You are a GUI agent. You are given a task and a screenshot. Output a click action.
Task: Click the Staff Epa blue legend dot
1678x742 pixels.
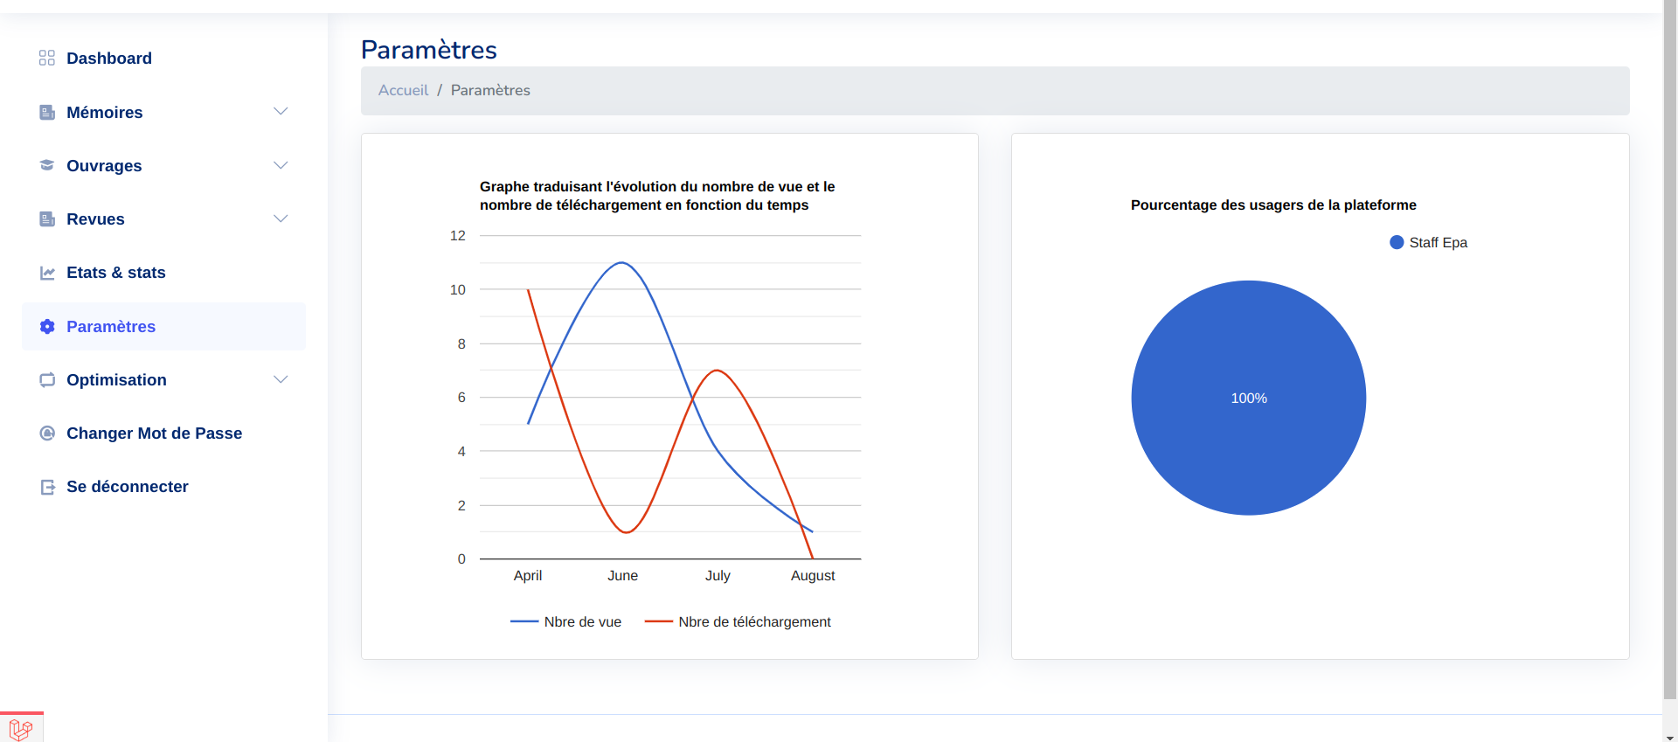point(1397,242)
